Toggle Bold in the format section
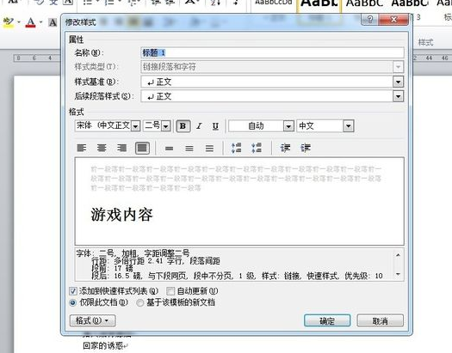This screenshot has width=452, height=353. pos(183,126)
